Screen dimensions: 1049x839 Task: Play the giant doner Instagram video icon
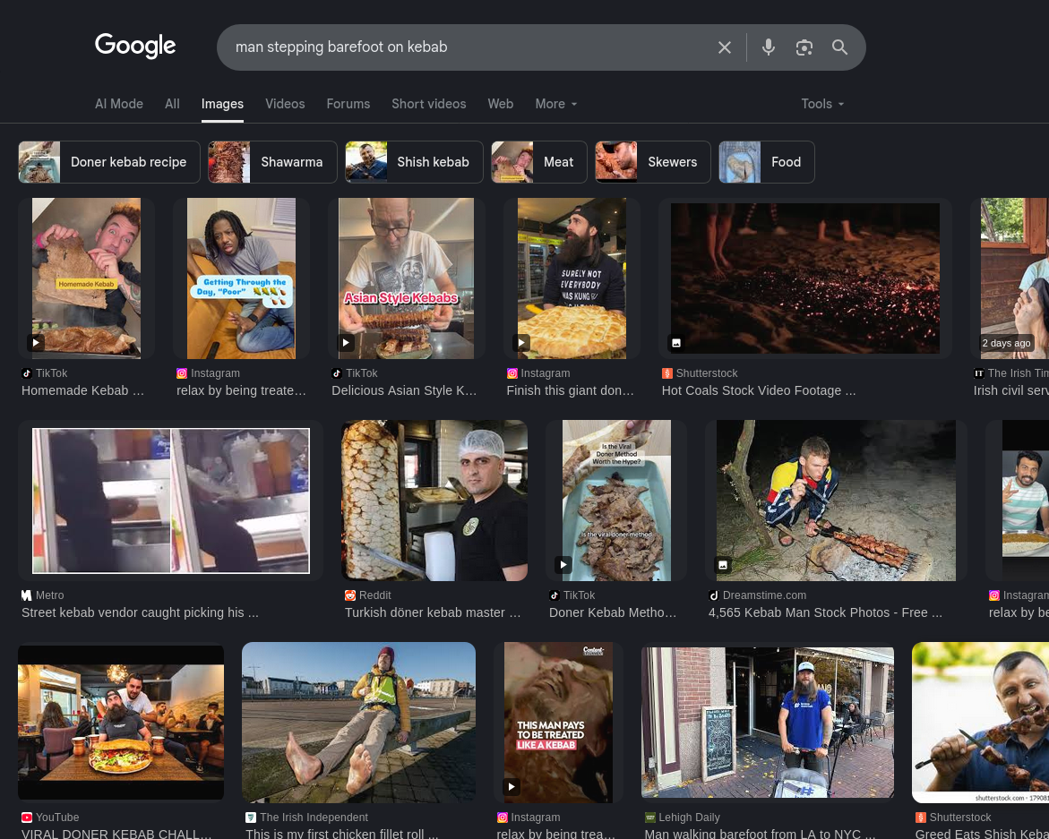click(x=520, y=343)
